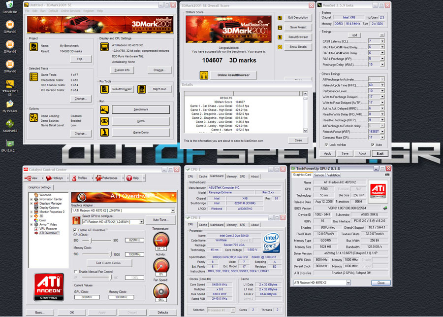Click the joystick icon beside Game Demo

(x=104, y=133)
